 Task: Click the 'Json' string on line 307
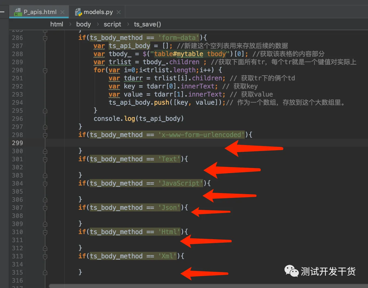[x=169, y=208]
